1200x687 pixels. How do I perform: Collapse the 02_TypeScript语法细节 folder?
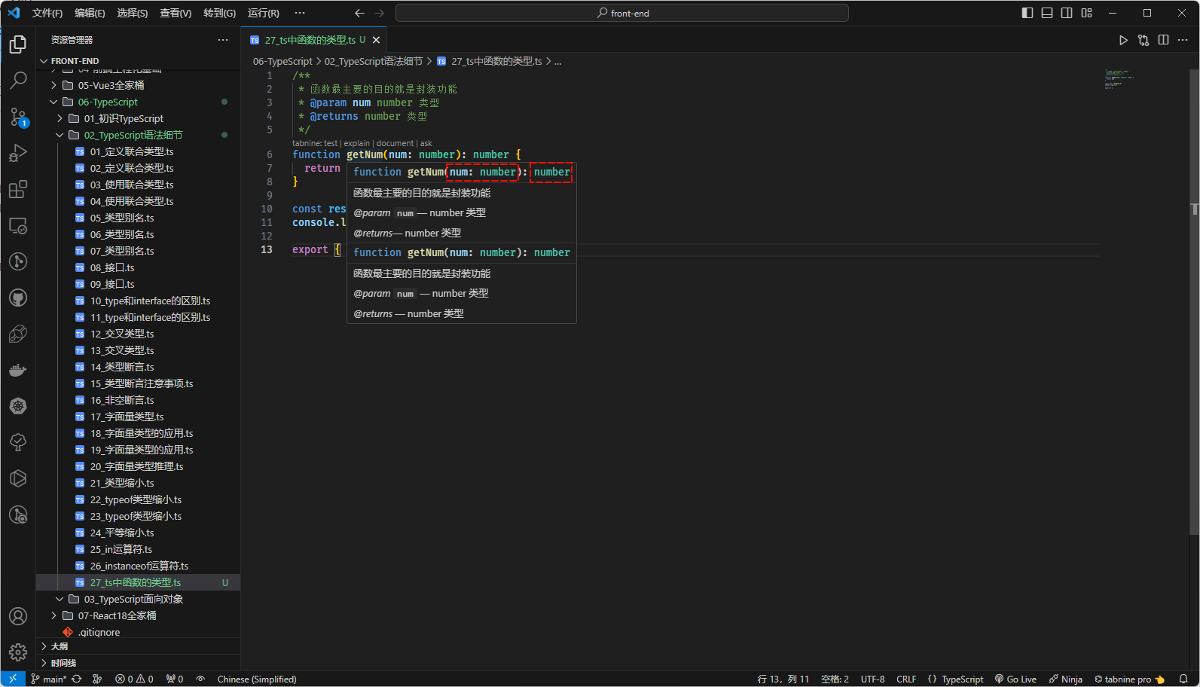click(x=133, y=135)
